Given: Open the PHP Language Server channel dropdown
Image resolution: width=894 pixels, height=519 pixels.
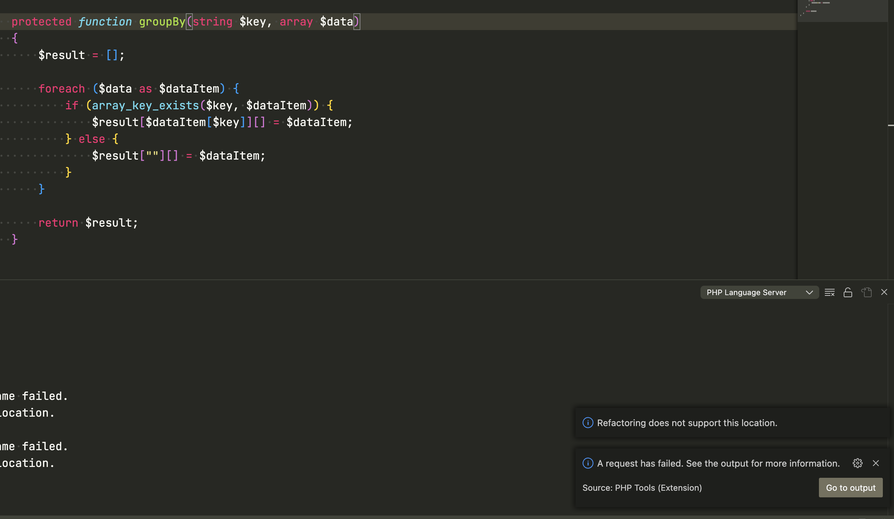Looking at the screenshot, I should click(x=759, y=292).
